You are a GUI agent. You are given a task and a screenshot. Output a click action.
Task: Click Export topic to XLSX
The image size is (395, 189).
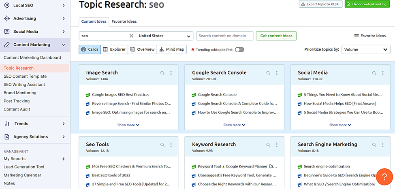point(321,4)
